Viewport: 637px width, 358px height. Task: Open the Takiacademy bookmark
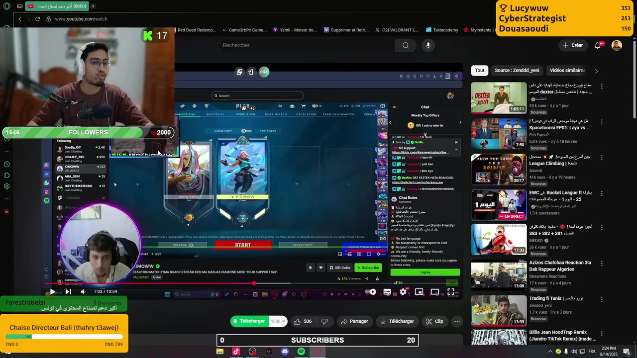click(441, 30)
